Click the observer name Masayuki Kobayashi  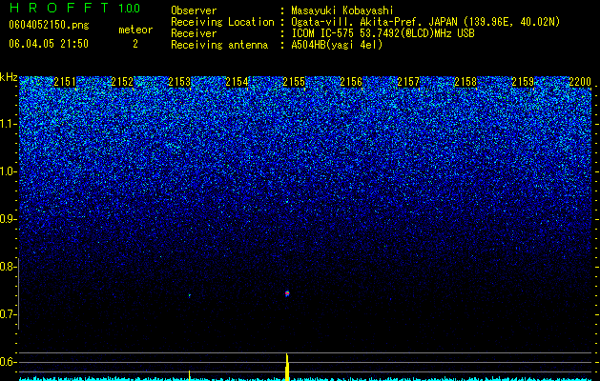342,11
